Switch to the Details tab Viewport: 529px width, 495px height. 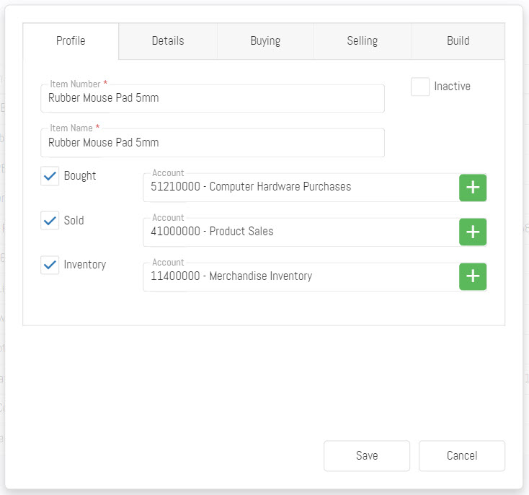click(x=167, y=41)
